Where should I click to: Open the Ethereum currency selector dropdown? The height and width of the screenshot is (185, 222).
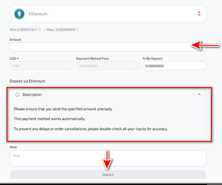pyautogui.click(x=108, y=14)
